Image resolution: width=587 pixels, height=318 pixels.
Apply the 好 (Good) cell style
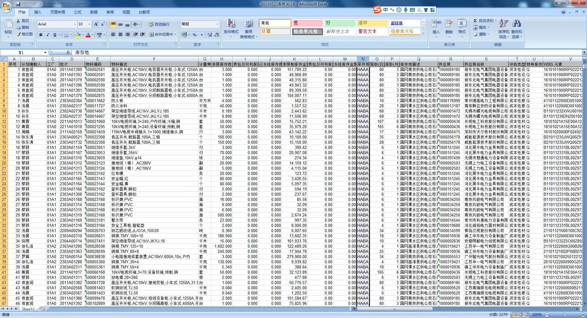point(339,23)
